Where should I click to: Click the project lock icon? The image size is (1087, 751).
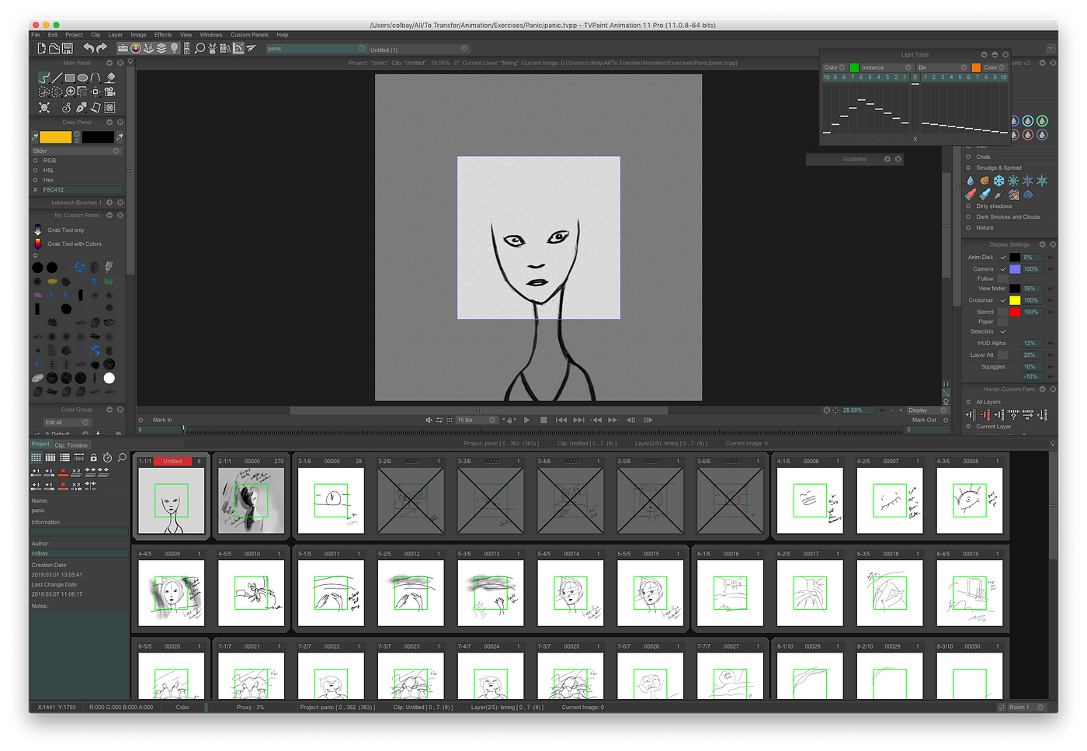point(94,458)
